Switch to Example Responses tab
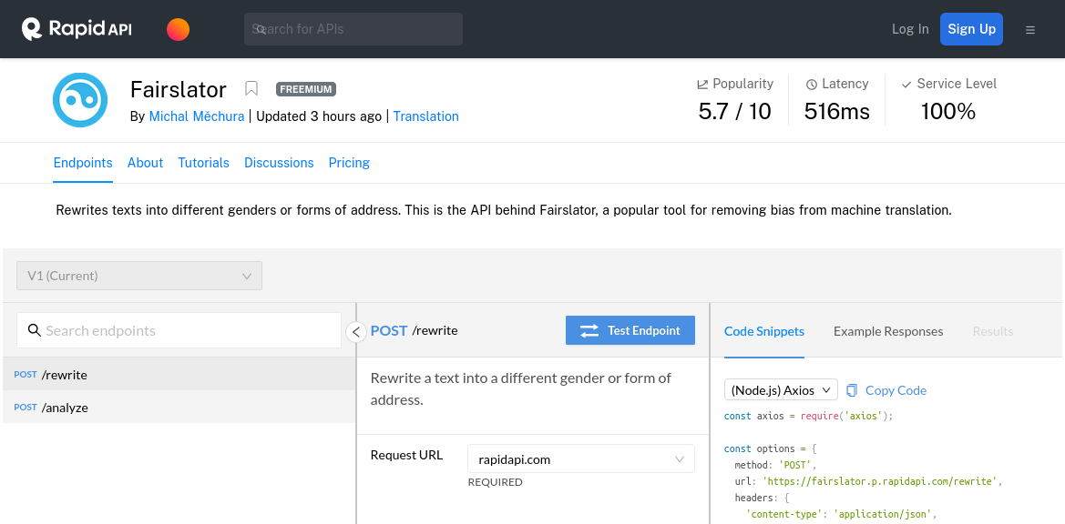Viewport: 1065px width, 524px height. [888, 331]
